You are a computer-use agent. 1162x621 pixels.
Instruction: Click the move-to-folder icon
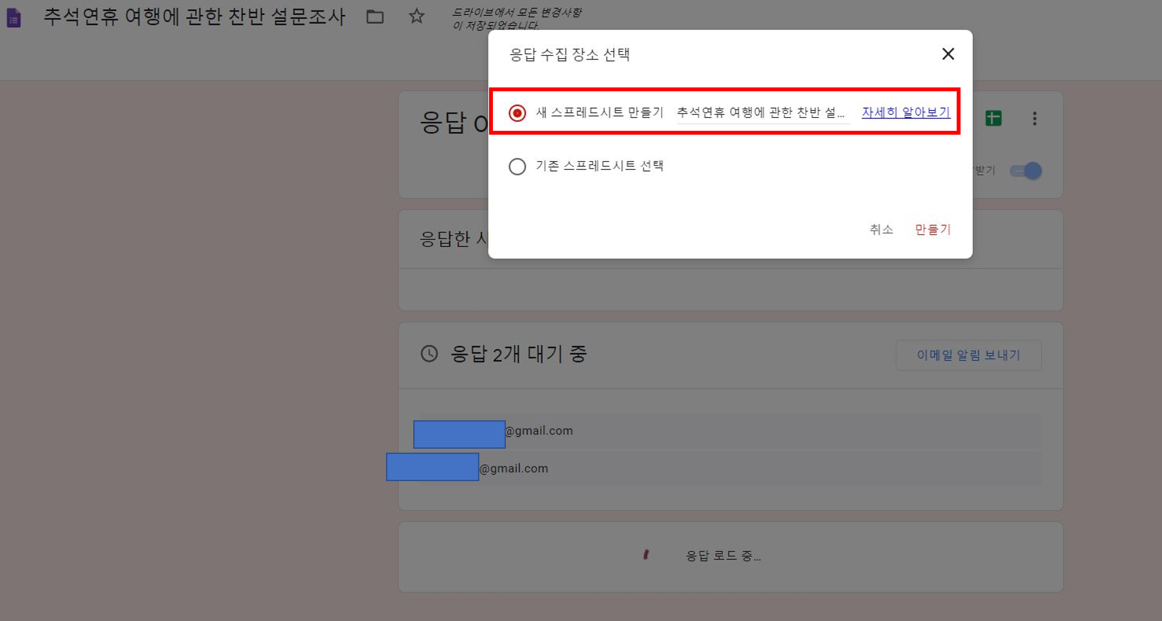(375, 17)
